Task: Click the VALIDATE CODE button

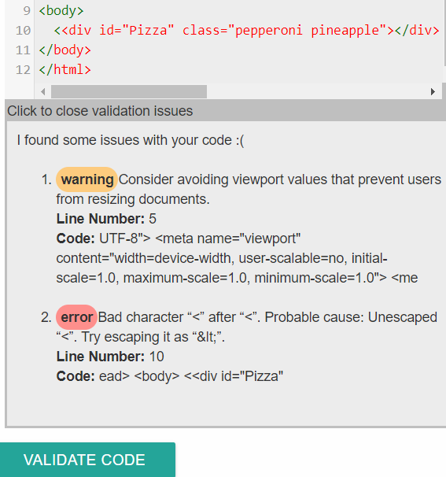Action: [x=87, y=460]
